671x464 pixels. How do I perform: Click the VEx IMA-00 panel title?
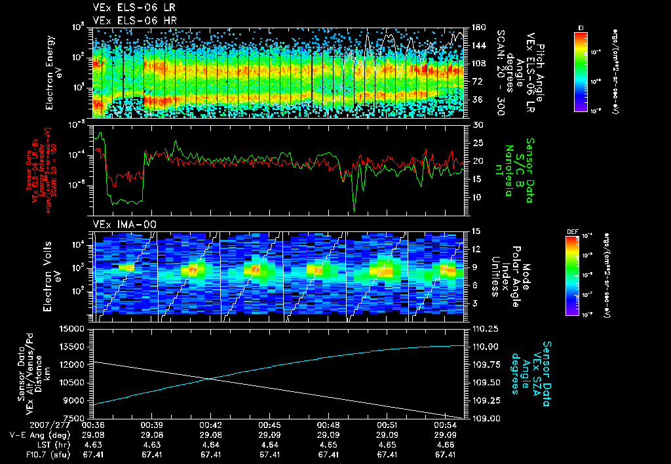[125, 225]
